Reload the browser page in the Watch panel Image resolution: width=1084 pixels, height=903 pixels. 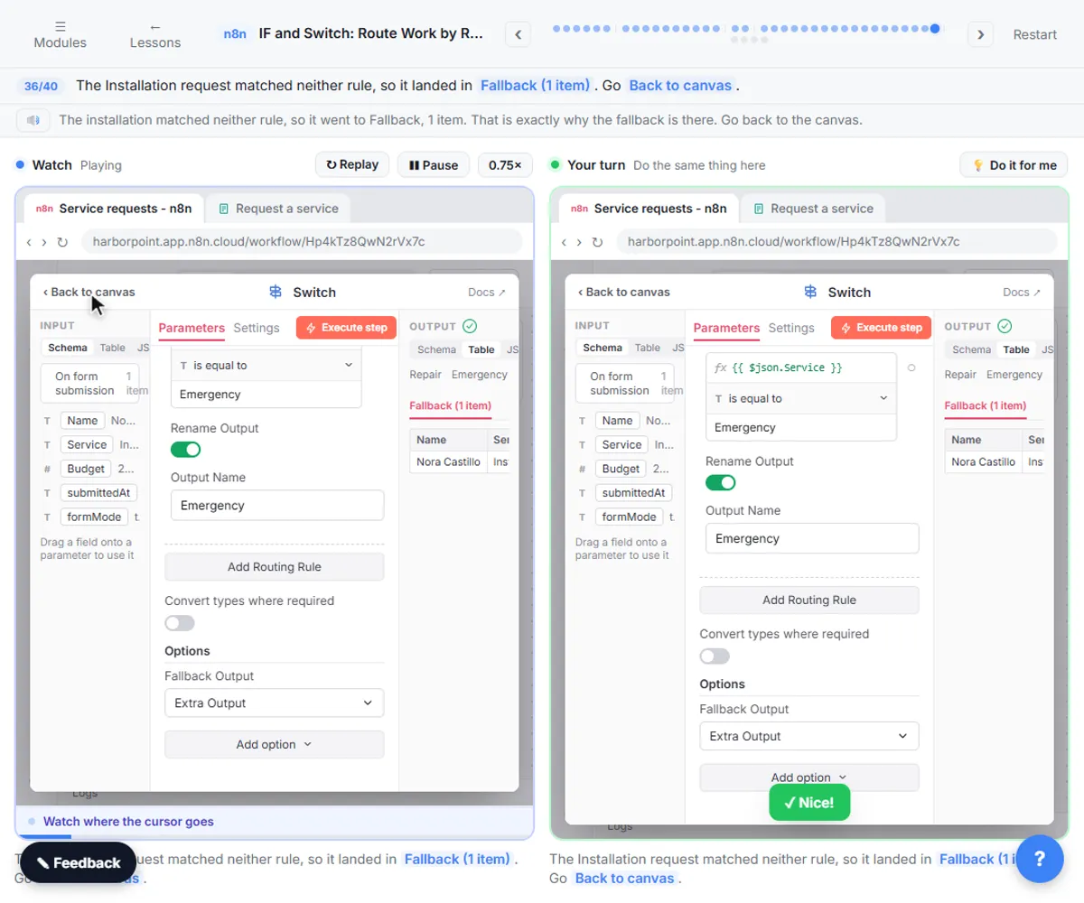point(62,242)
